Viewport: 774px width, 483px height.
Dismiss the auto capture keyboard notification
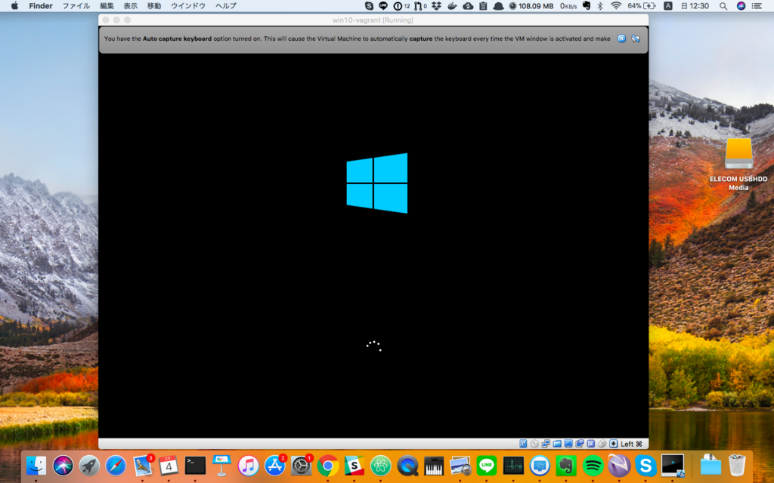coord(621,38)
